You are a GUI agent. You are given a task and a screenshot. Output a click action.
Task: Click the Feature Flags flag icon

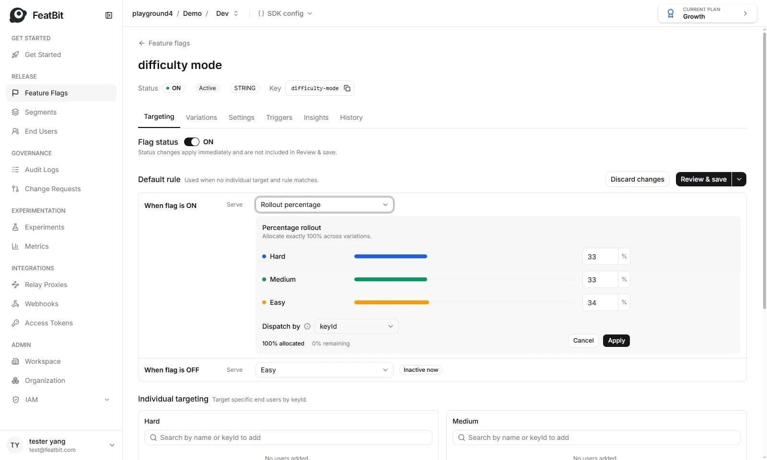click(15, 93)
